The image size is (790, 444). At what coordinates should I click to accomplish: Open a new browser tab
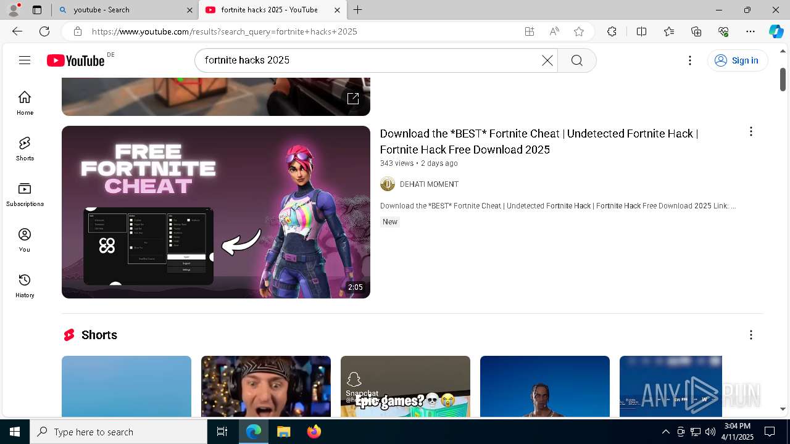point(358,10)
